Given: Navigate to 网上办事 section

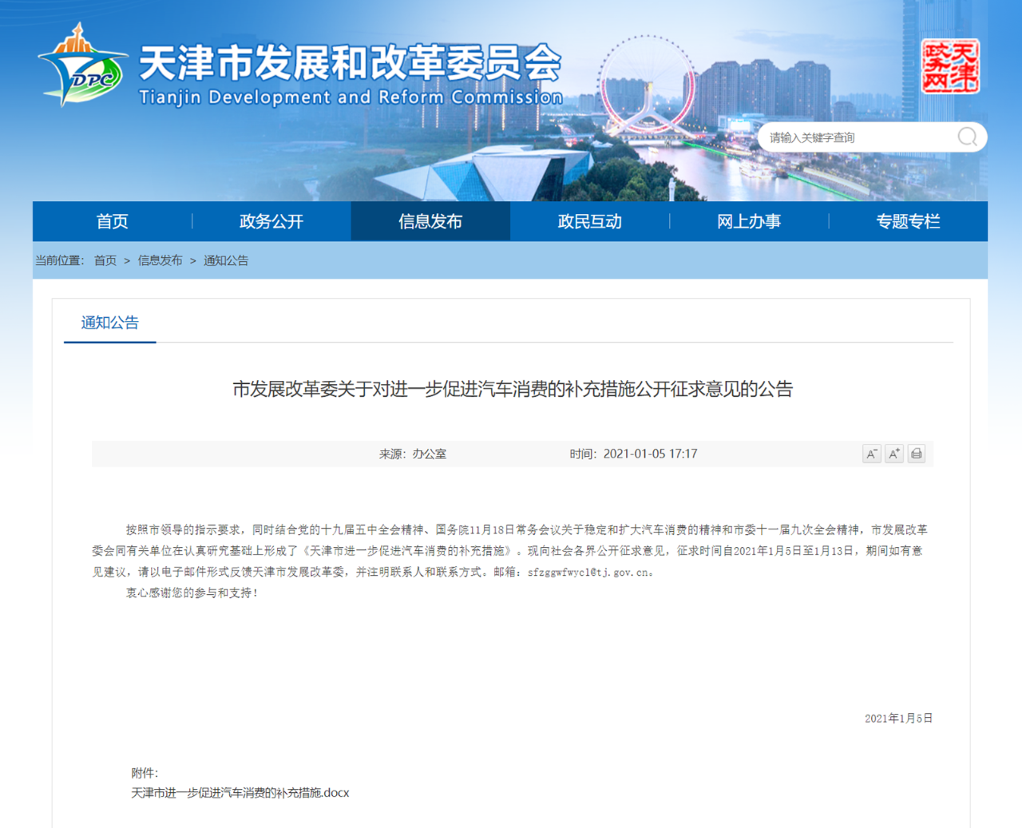Looking at the screenshot, I should point(748,221).
